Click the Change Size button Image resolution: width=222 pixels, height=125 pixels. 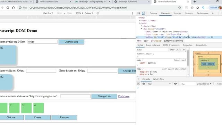click(x=71, y=42)
